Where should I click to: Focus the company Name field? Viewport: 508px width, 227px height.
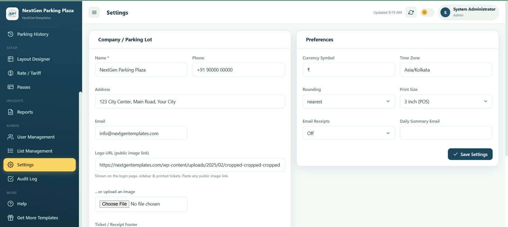click(x=141, y=70)
